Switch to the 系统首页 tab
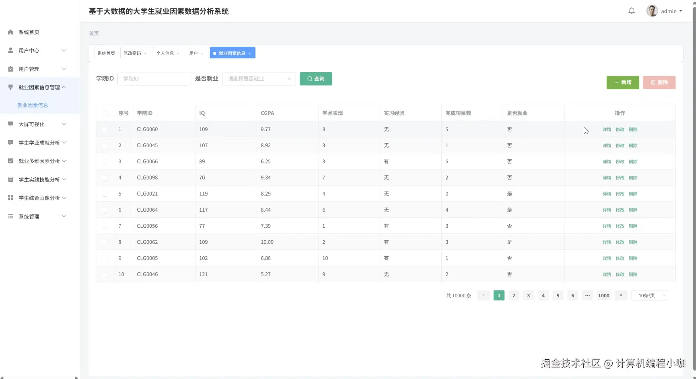Viewport: 696px width, 379px height. tap(106, 53)
